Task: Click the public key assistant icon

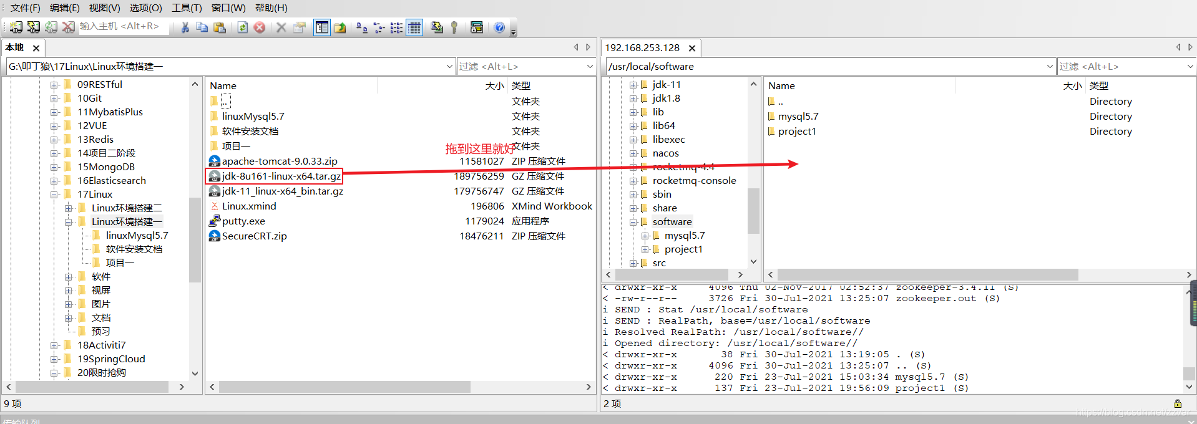Action: [454, 27]
